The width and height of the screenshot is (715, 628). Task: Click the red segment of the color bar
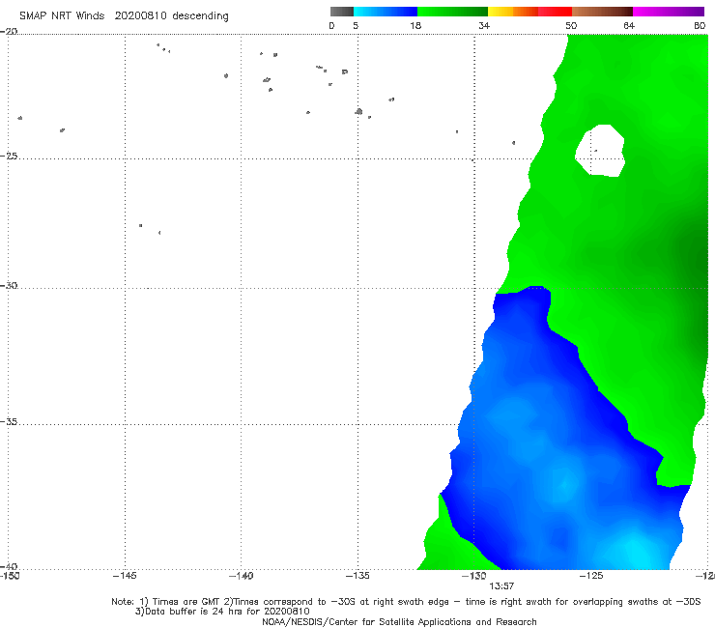[x=555, y=12]
